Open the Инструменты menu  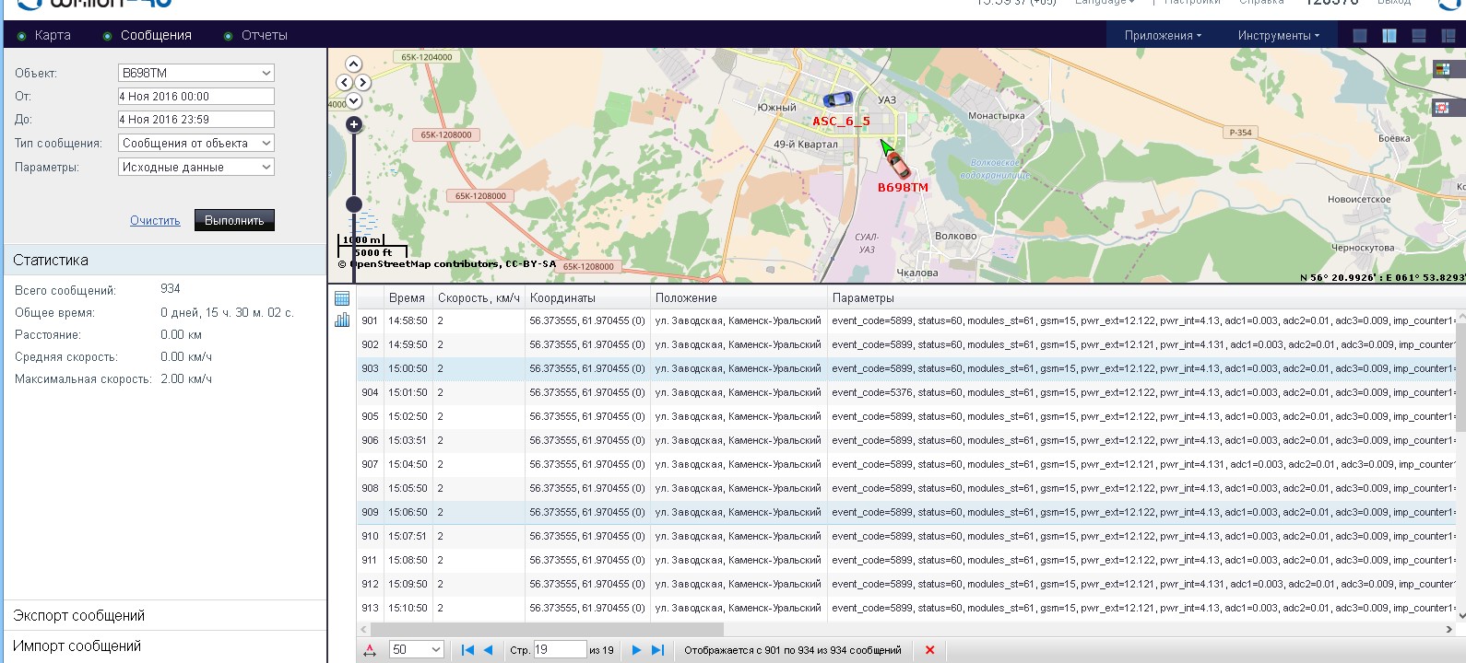pos(1278,35)
